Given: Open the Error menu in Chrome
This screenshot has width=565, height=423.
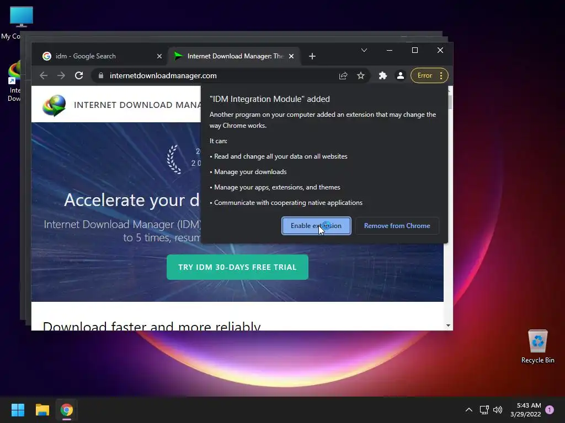Looking at the screenshot, I should tap(429, 75).
